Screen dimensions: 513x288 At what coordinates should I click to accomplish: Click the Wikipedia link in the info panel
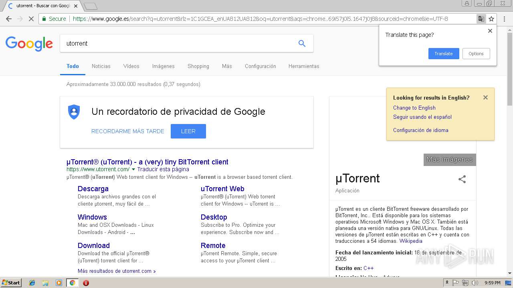tap(411, 241)
